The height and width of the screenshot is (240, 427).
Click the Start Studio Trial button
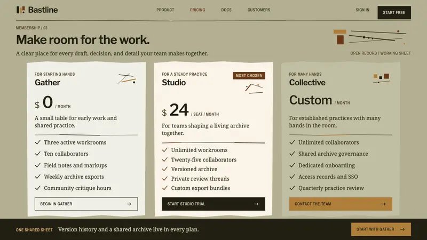coord(213,204)
